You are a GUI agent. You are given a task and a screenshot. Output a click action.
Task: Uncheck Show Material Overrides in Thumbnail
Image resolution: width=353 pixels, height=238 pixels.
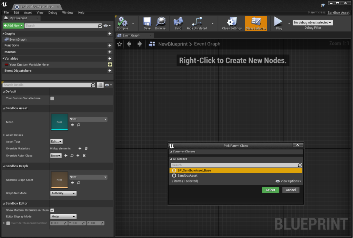click(52, 210)
